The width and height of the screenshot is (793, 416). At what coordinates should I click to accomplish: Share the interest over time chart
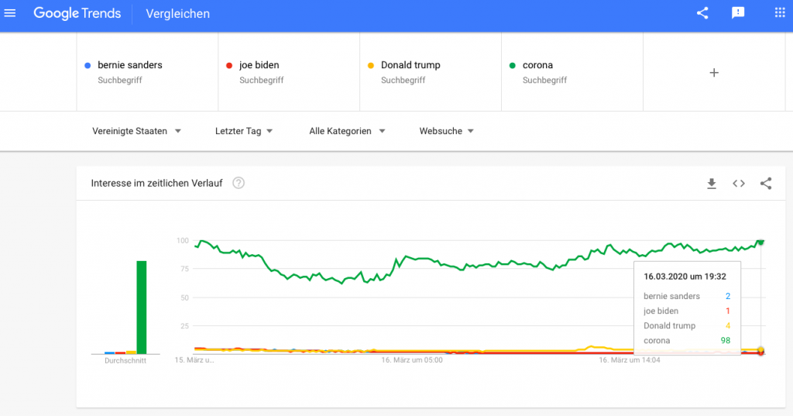tap(766, 183)
